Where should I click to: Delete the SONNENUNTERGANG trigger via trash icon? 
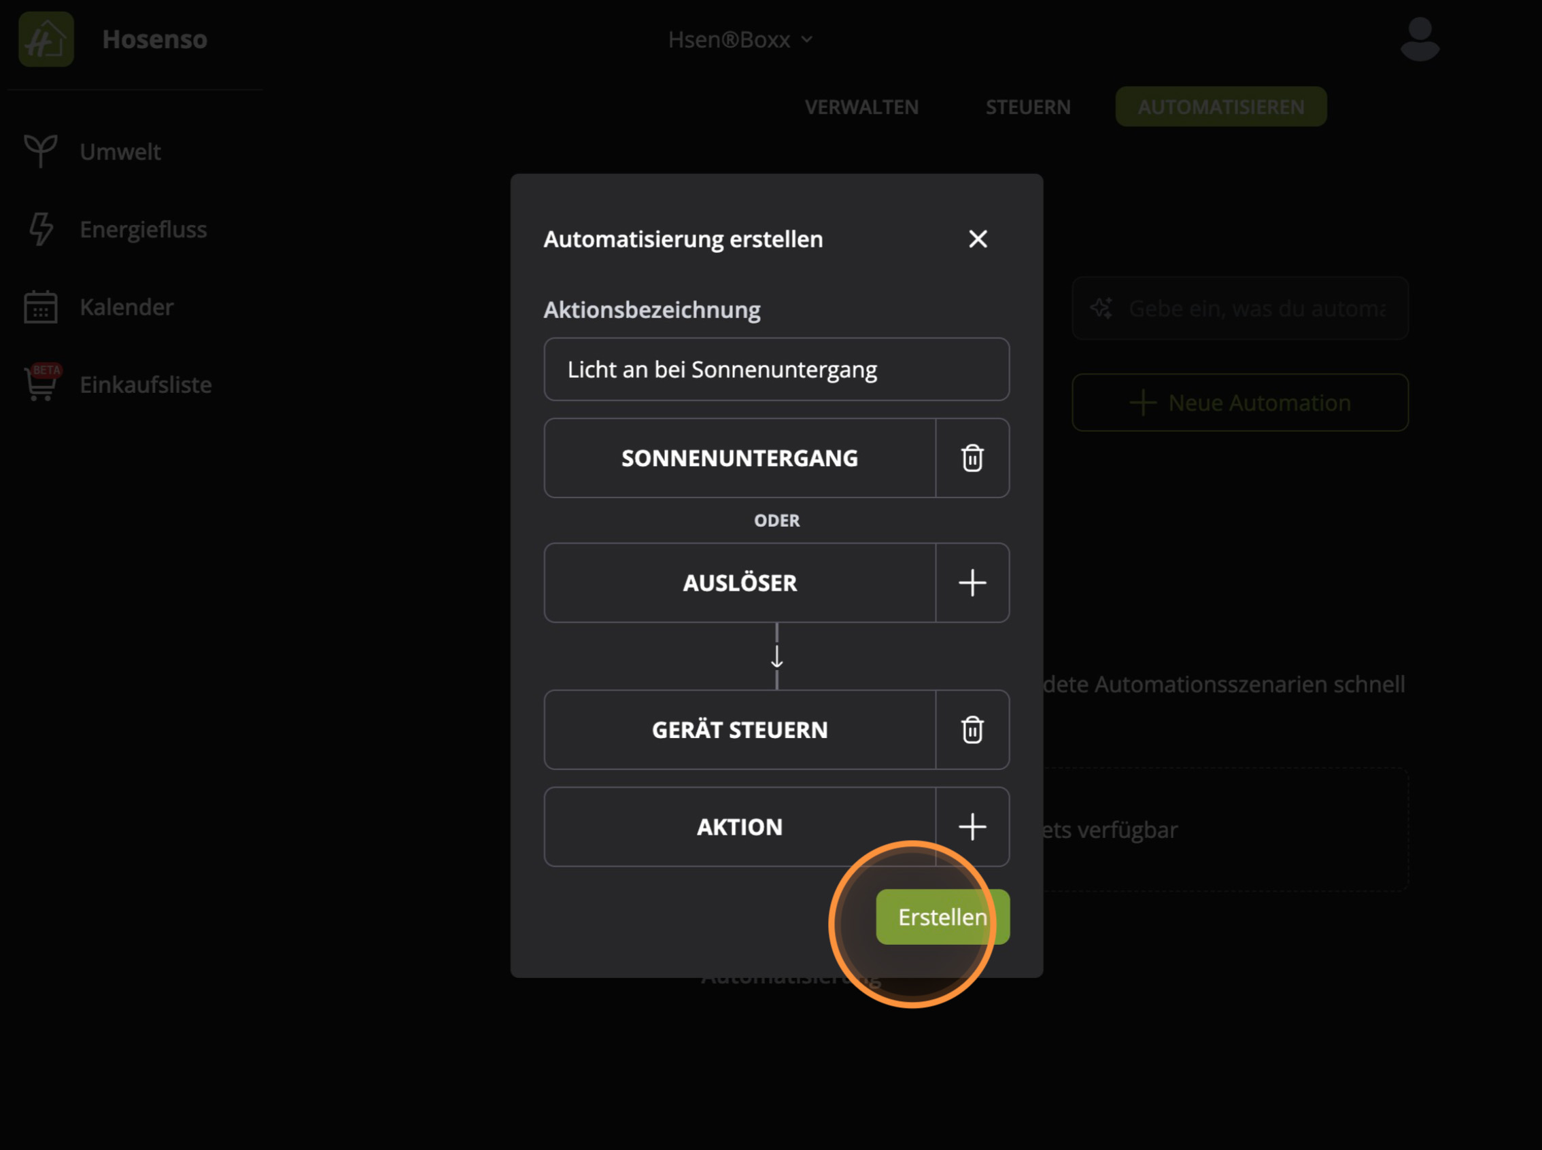click(972, 458)
